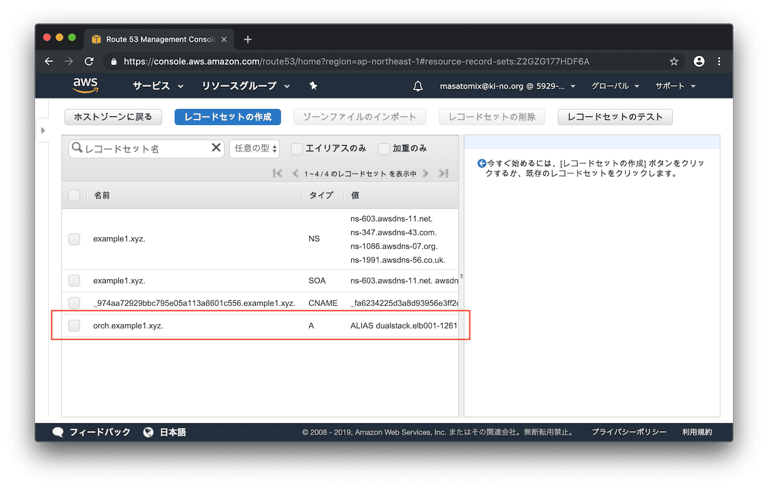Click フィードバック link in footer
Image resolution: width=768 pixels, height=488 pixels.
pos(100,432)
